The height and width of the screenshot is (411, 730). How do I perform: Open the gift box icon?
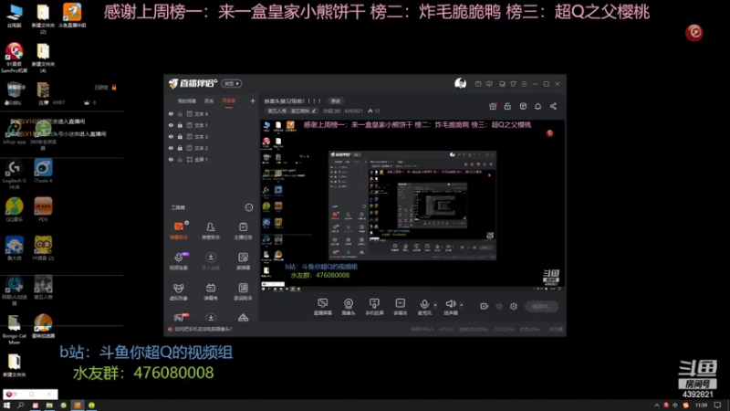tap(493, 106)
